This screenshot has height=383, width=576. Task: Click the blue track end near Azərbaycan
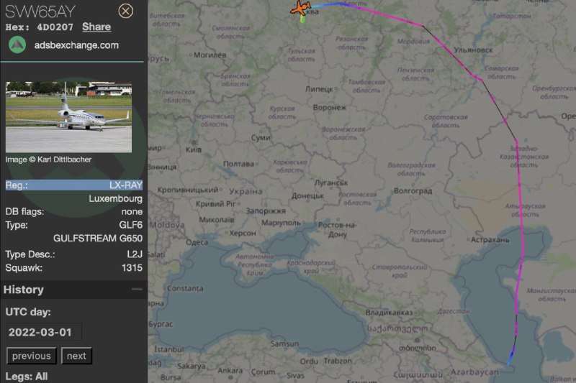pyautogui.click(x=510, y=359)
